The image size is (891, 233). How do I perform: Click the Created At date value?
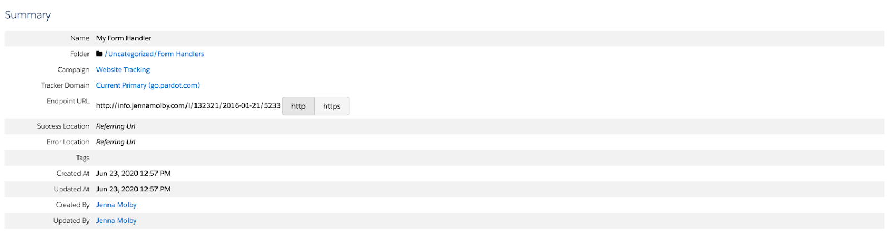(134, 173)
